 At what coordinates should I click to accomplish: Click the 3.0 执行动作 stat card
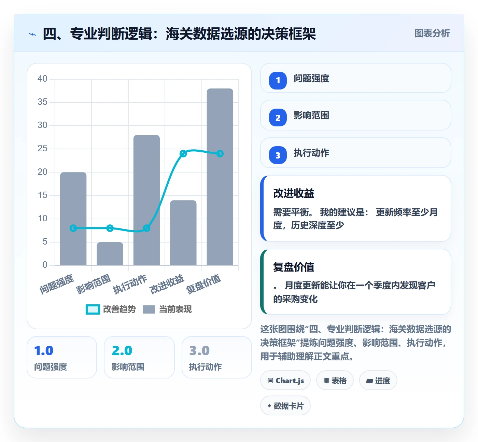tap(216, 357)
